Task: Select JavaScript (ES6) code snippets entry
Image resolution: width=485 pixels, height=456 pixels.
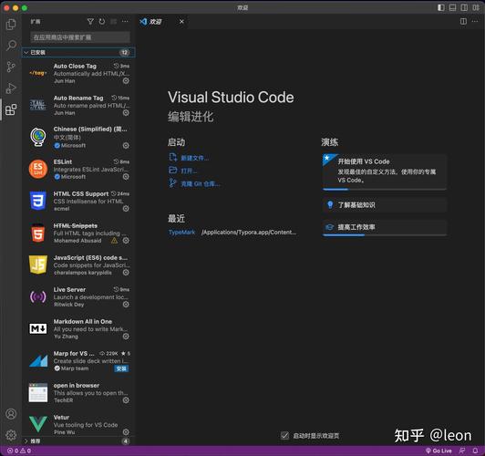Action: tap(78, 264)
